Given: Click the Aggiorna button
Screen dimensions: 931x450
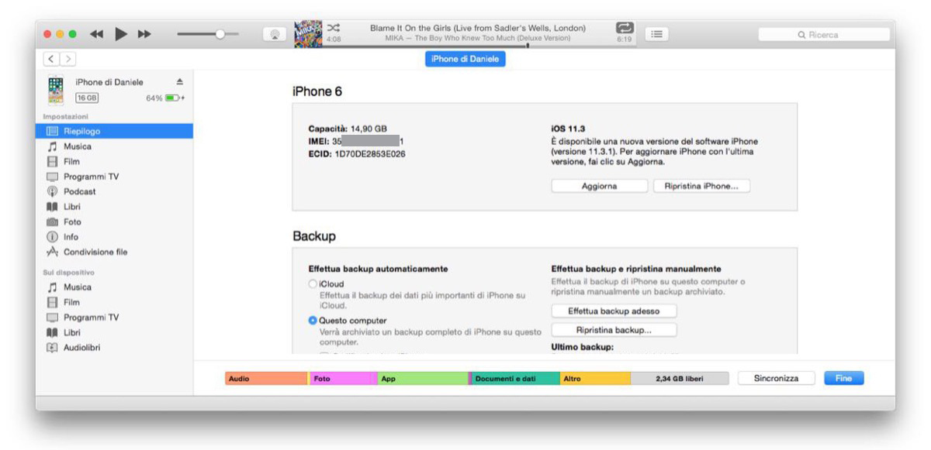Looking at the screenshot, I should tap(599, 186).
